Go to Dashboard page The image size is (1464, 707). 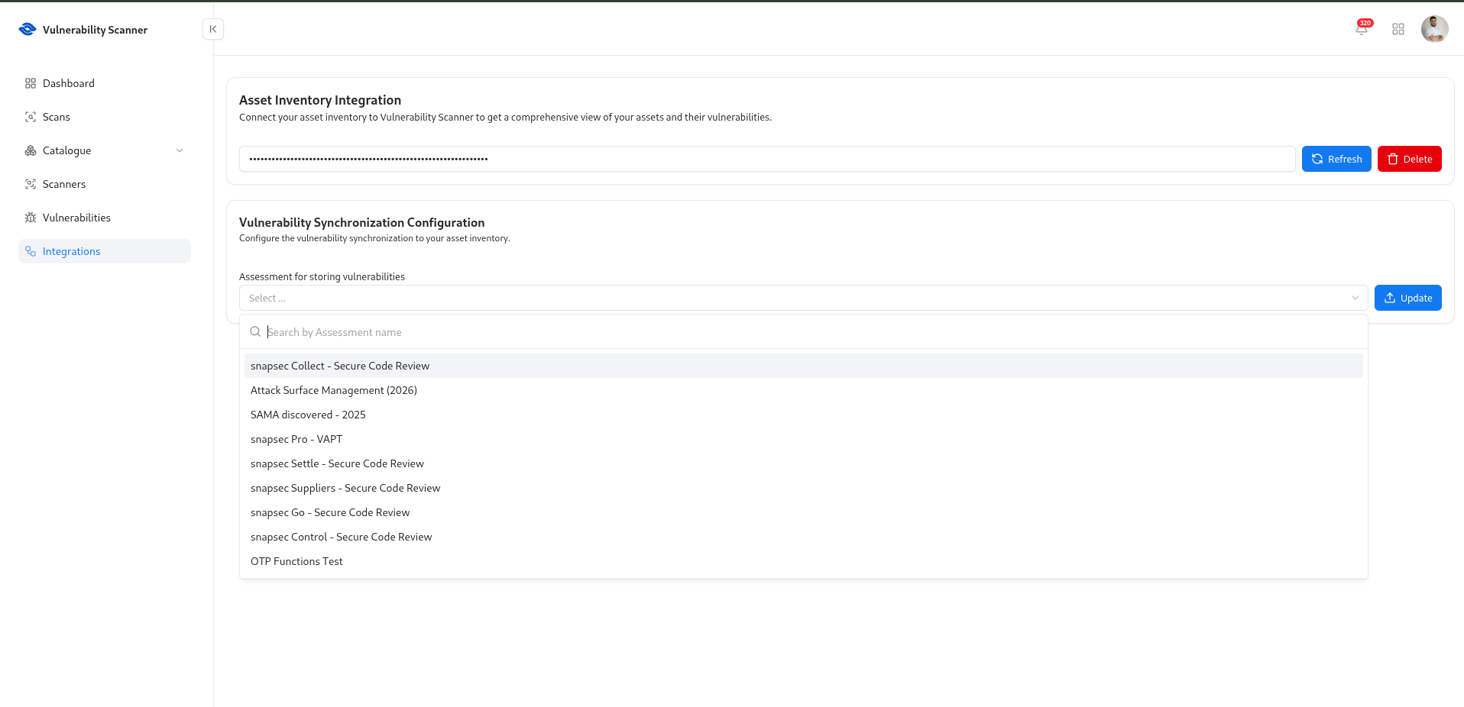point(105,83)
